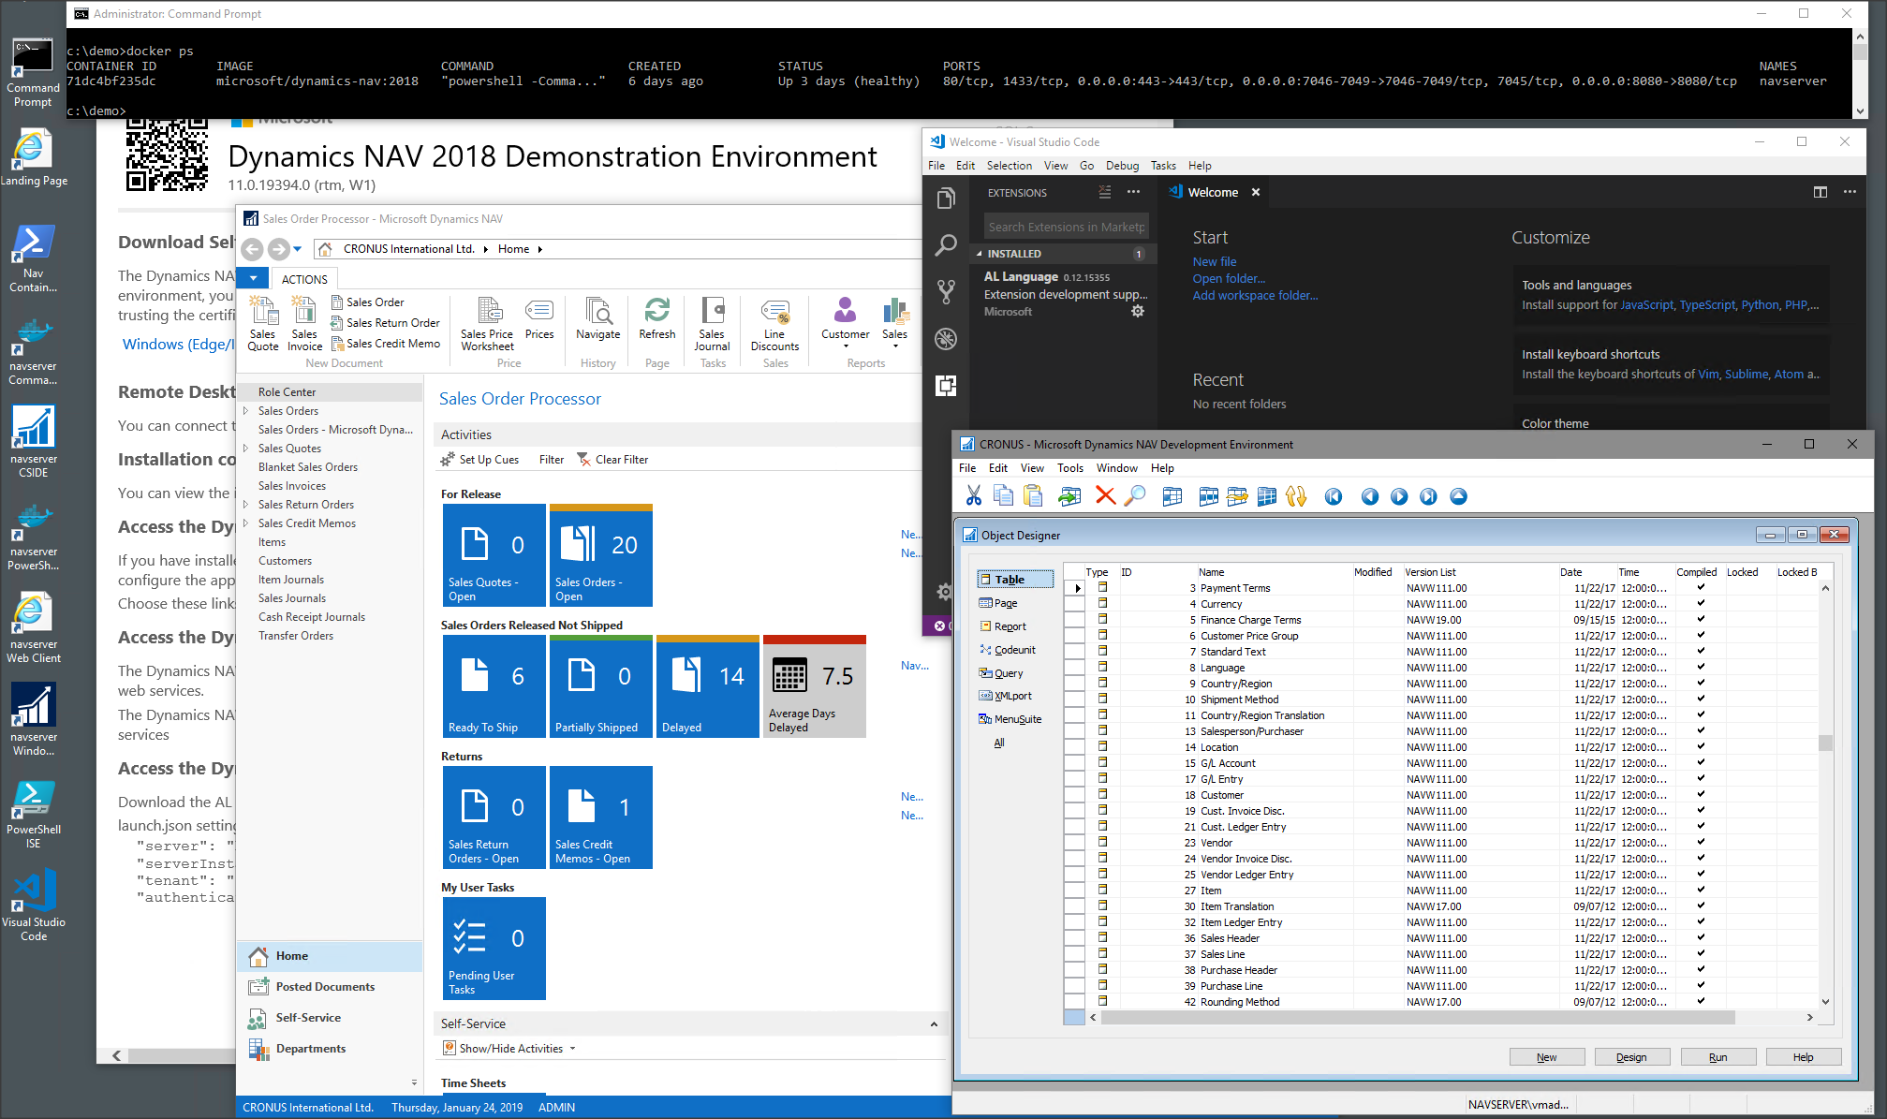The width and height of the screenshot is (1887, 1119).
Task: Click Copy icon in Development Environment toolbar
Action: click(1003, 495)
